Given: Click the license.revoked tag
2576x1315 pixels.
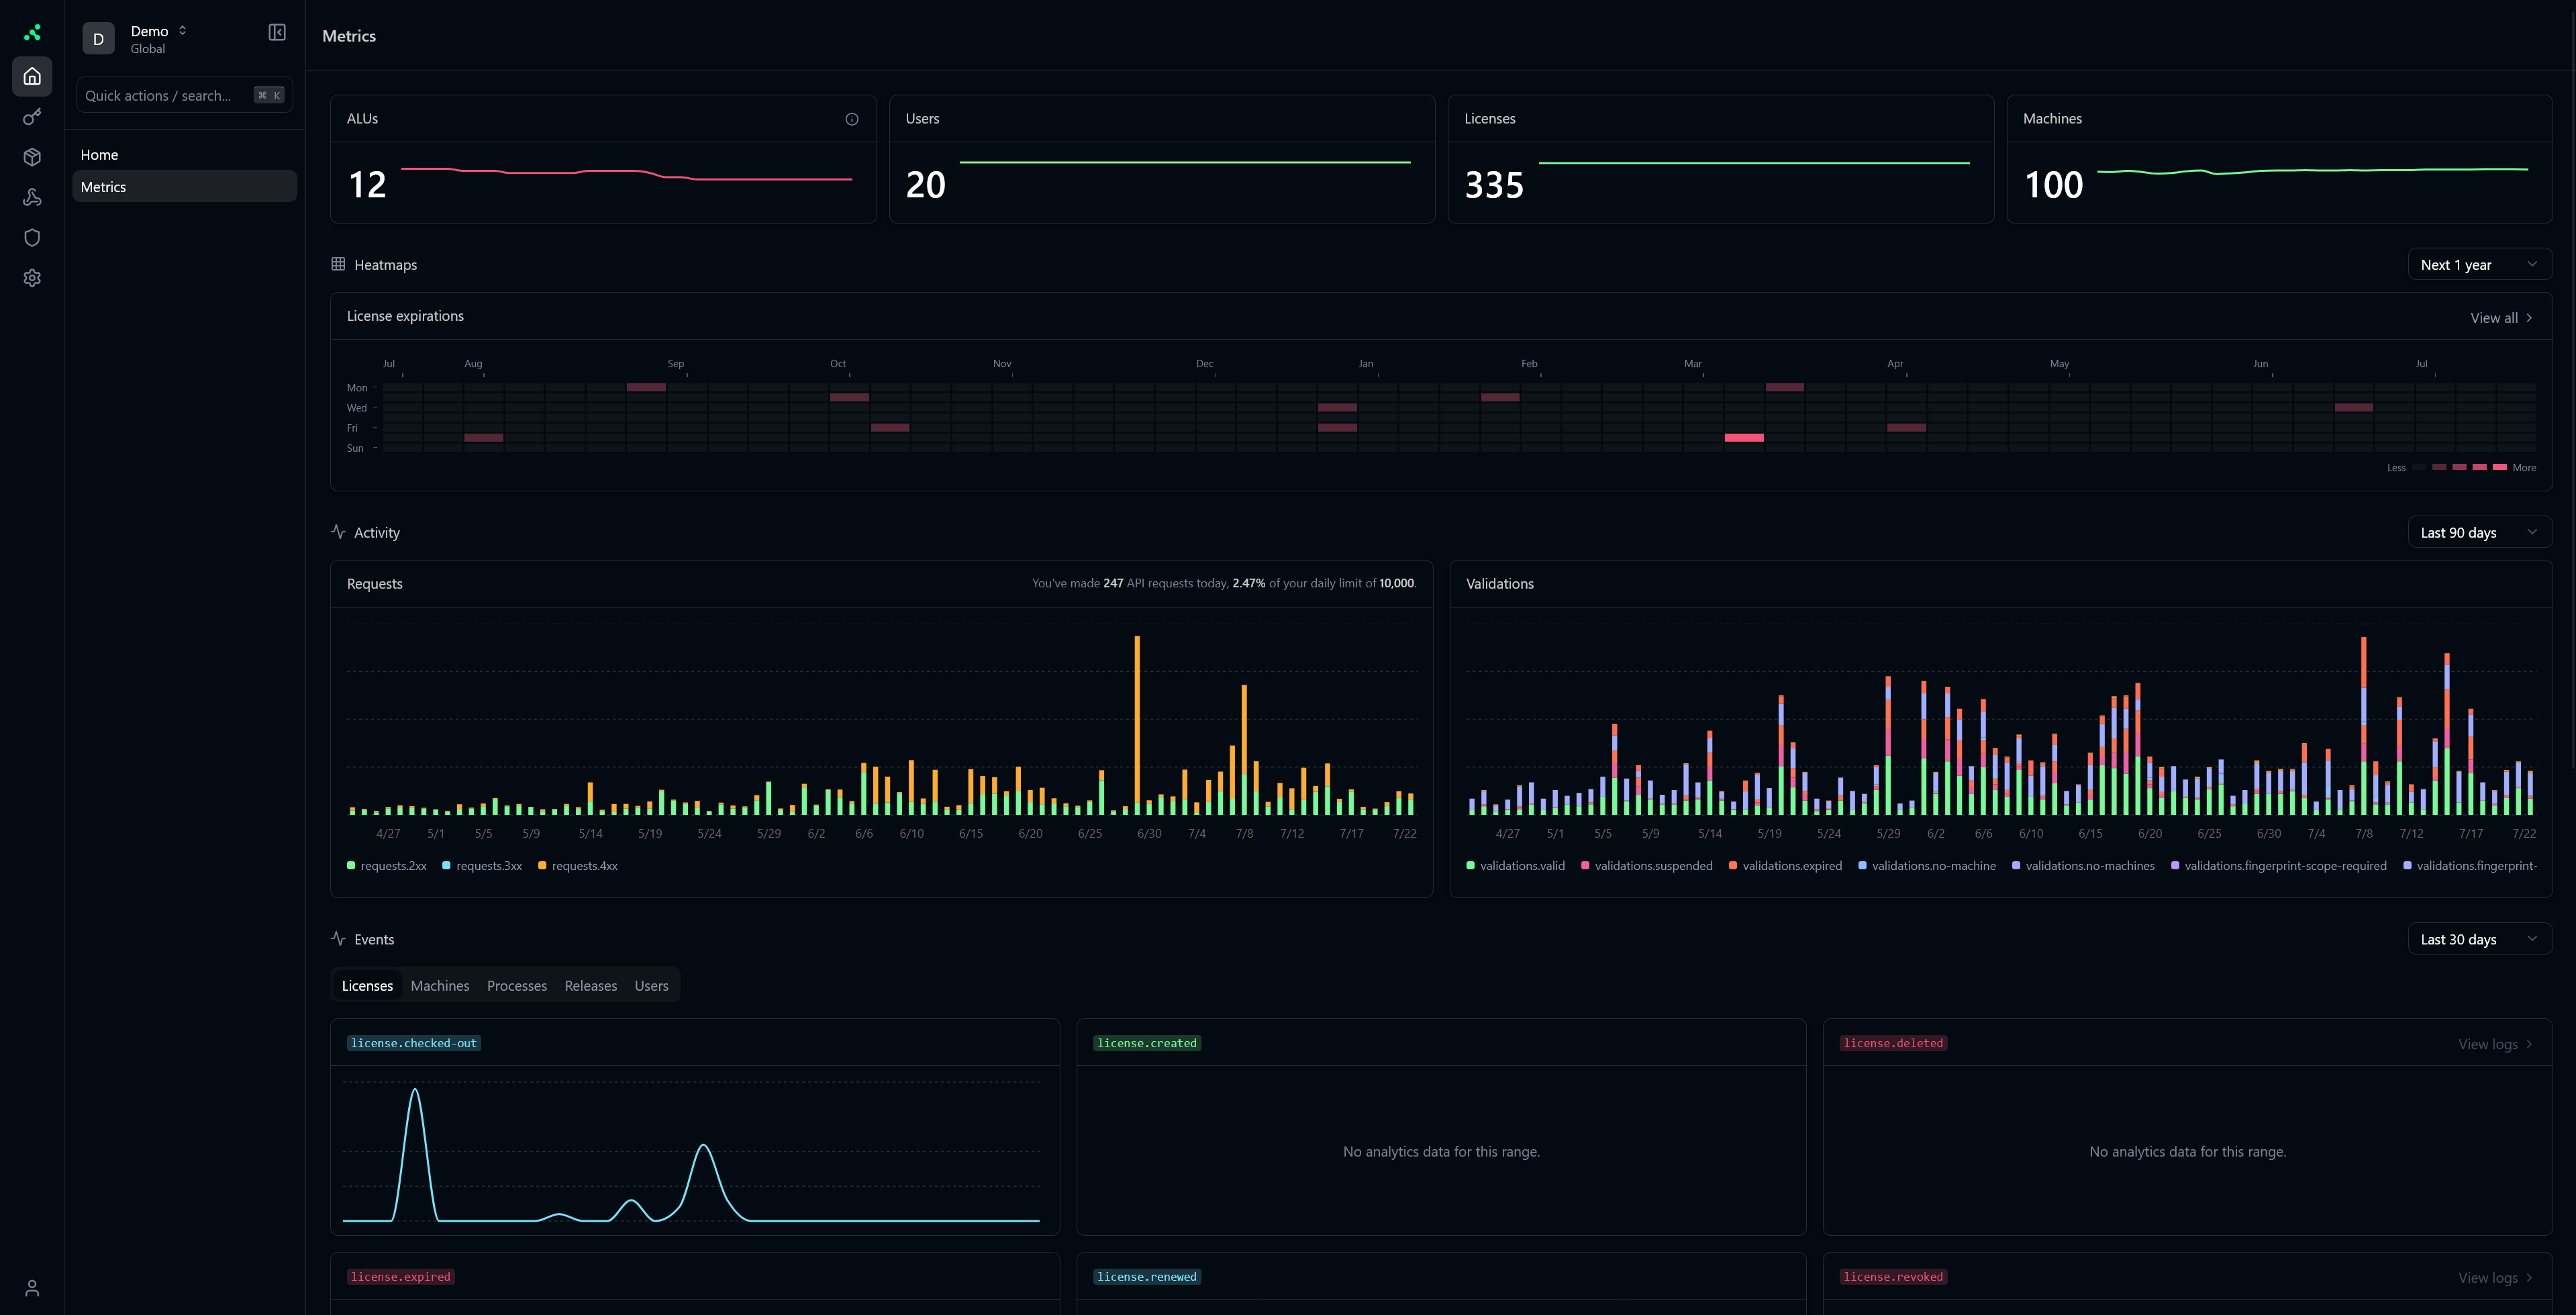Looking at the screenshot, I should [1893, 1277].
